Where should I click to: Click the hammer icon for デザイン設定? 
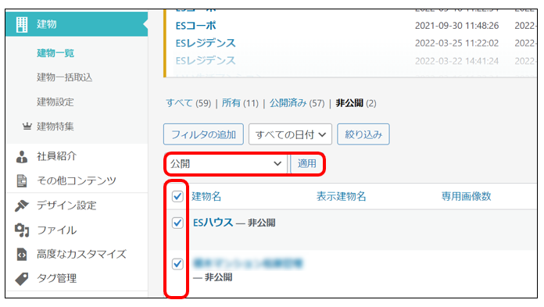[22, 205]
